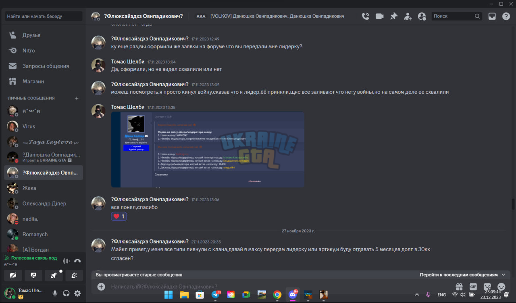Show the user profile panel
The image size is (516, 303).
pyautogui.click(x=422, y=16)
